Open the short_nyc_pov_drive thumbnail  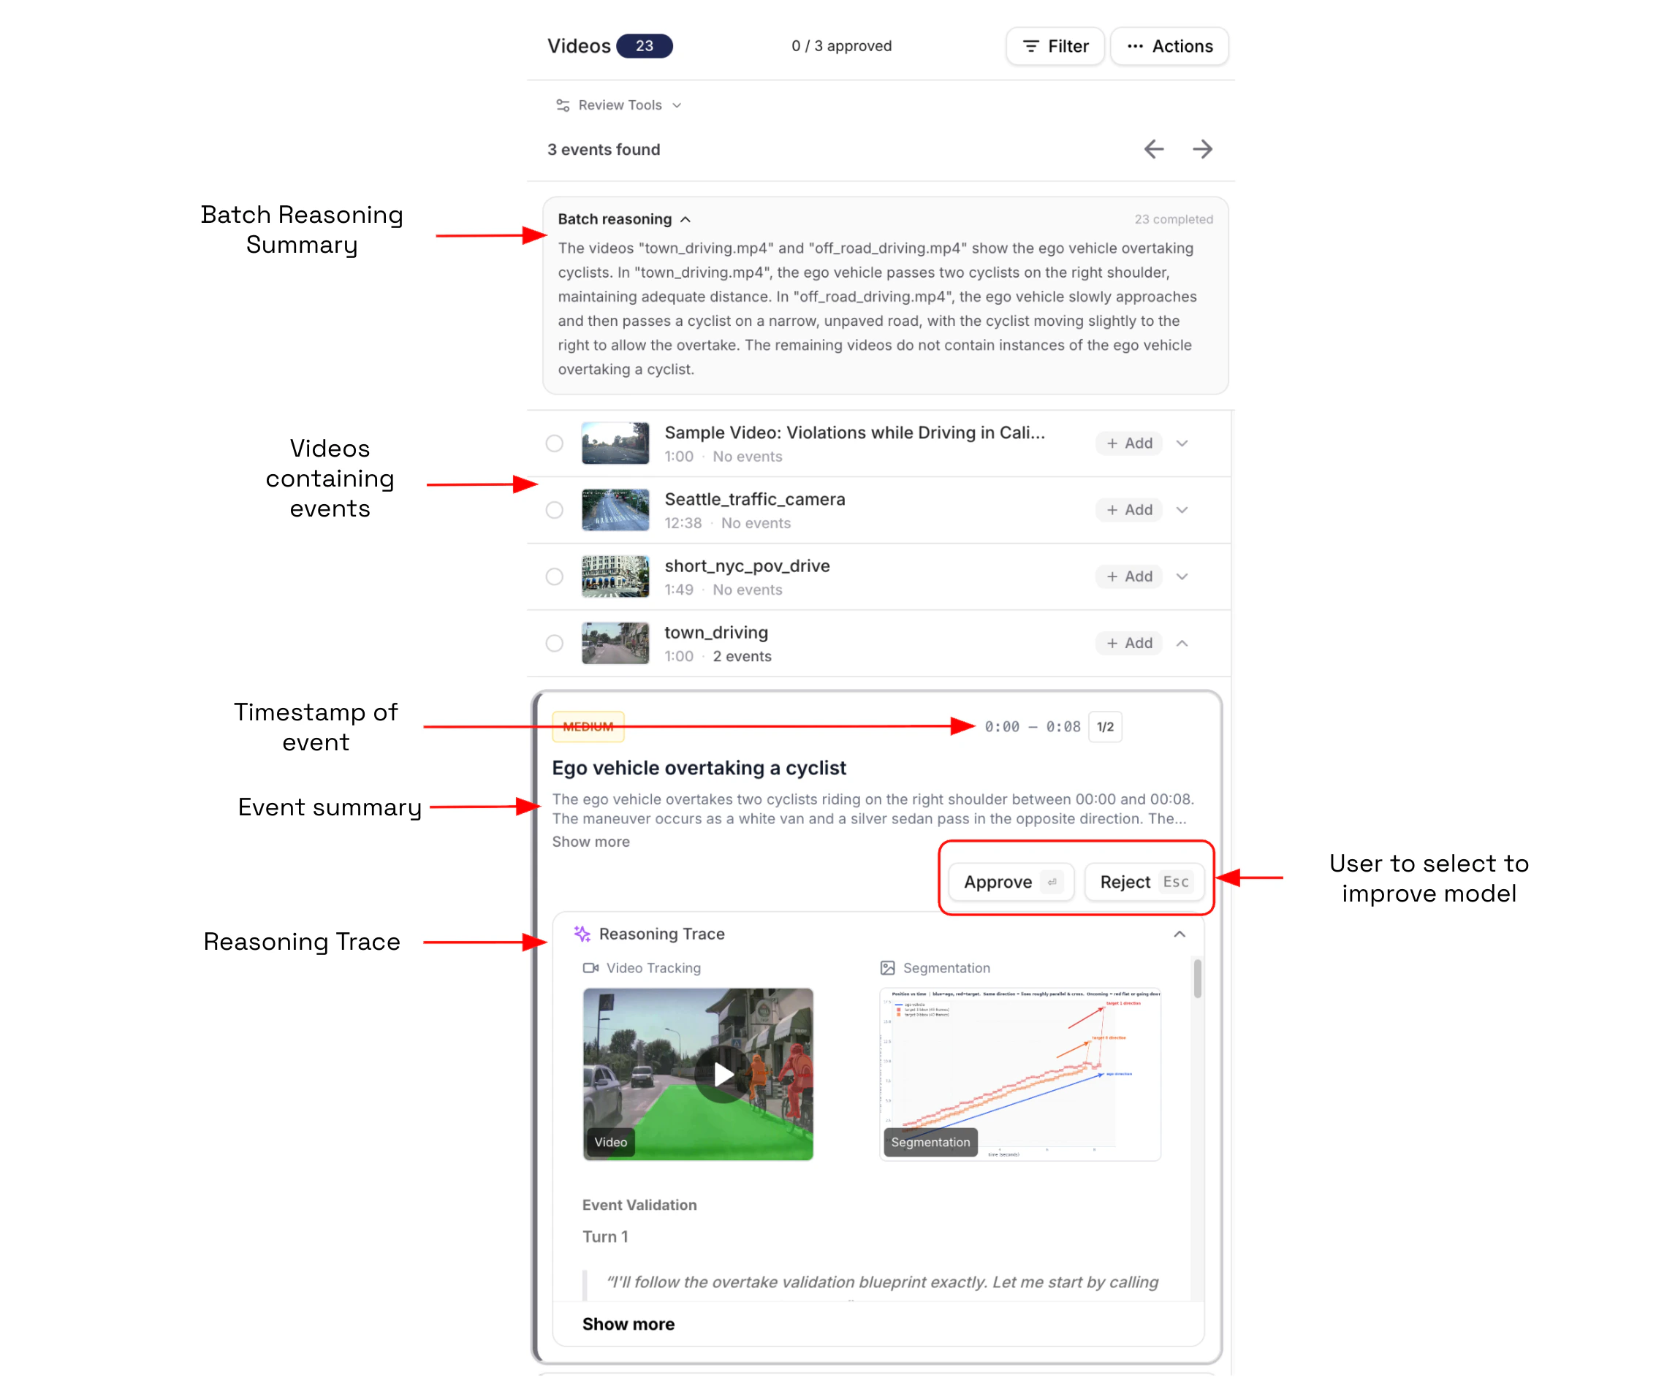tap(616, 576)
